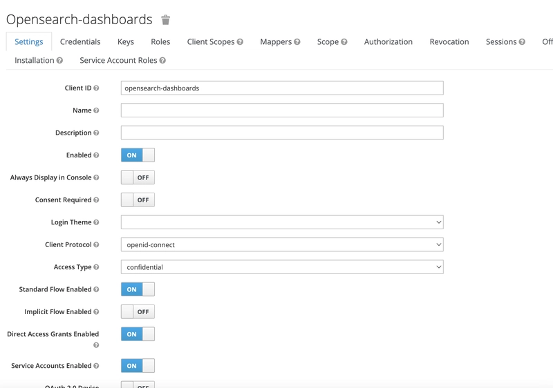
Task: Show Standard Flow Enabled help icon
Action: [96, 289]
